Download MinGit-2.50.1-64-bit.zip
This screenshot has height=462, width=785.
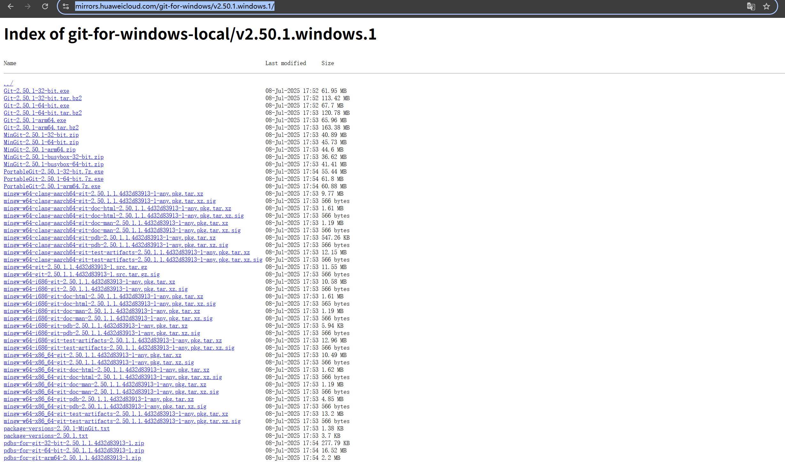coord(41,142)
